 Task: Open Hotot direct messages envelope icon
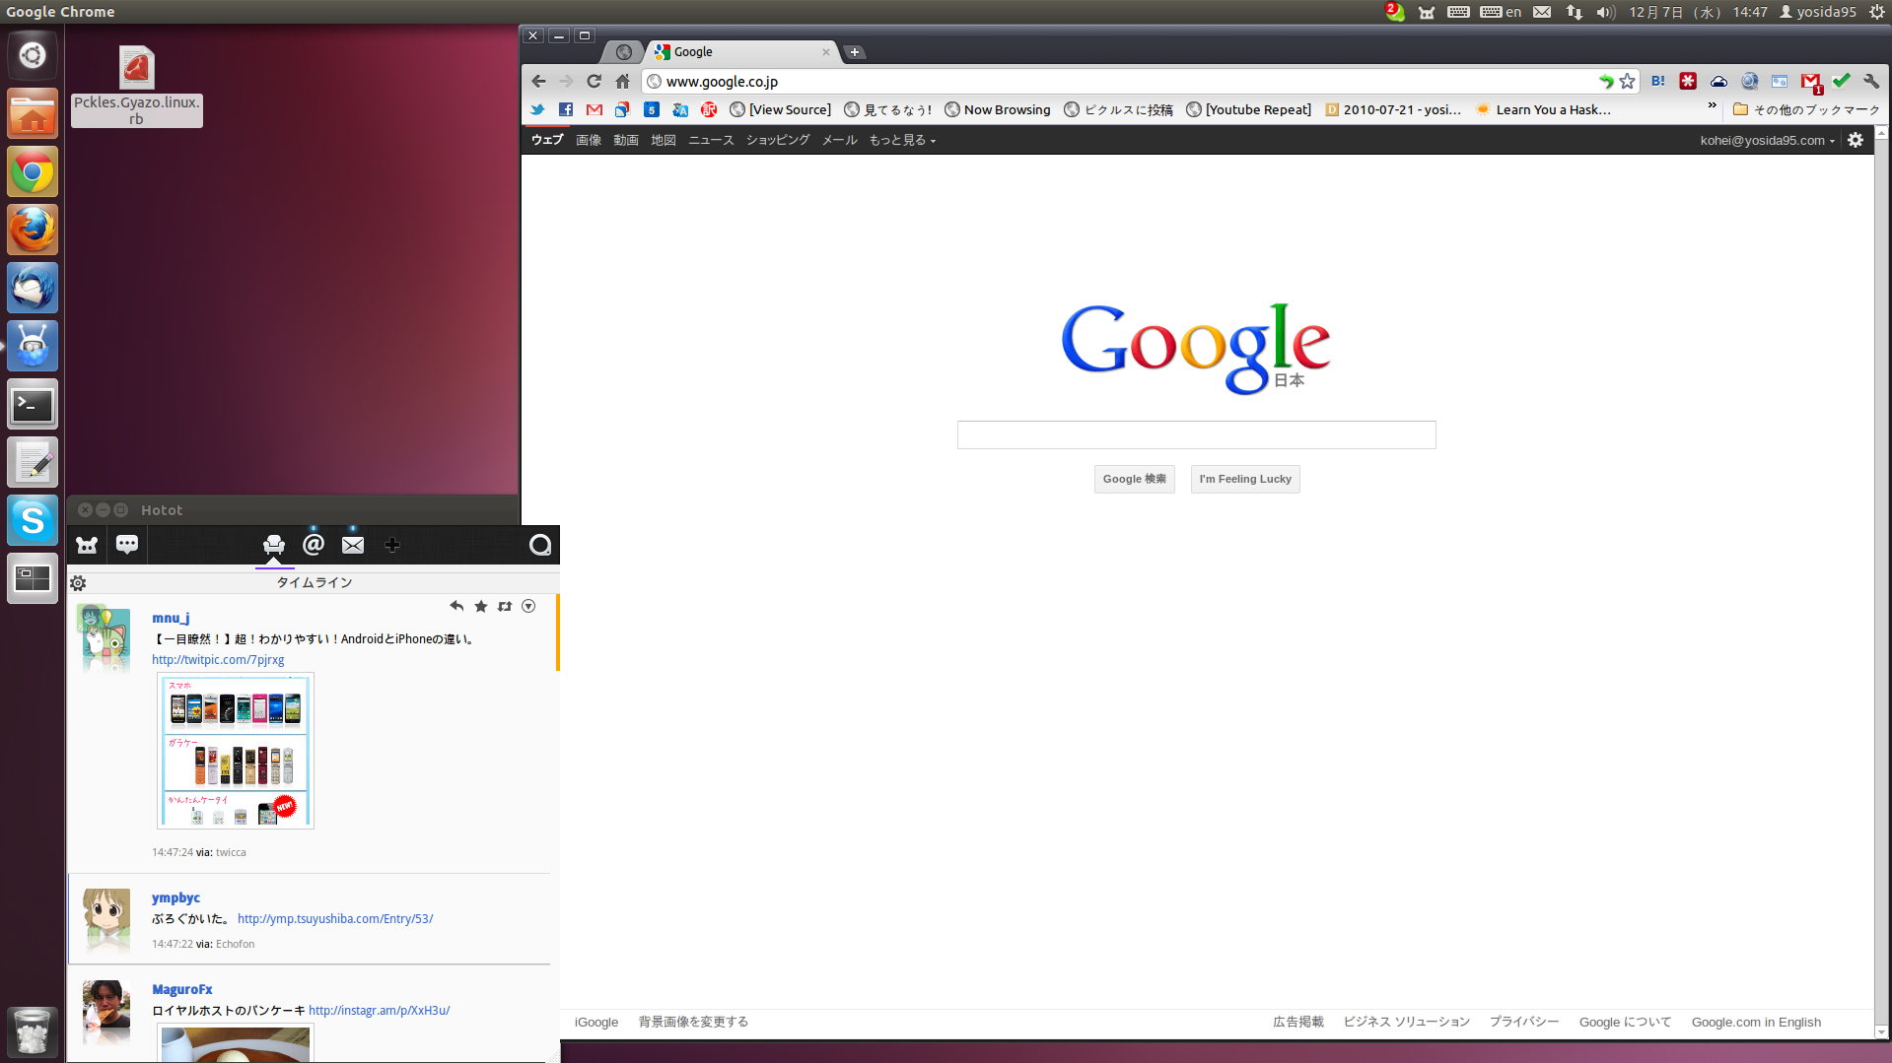tap(353, 545)
